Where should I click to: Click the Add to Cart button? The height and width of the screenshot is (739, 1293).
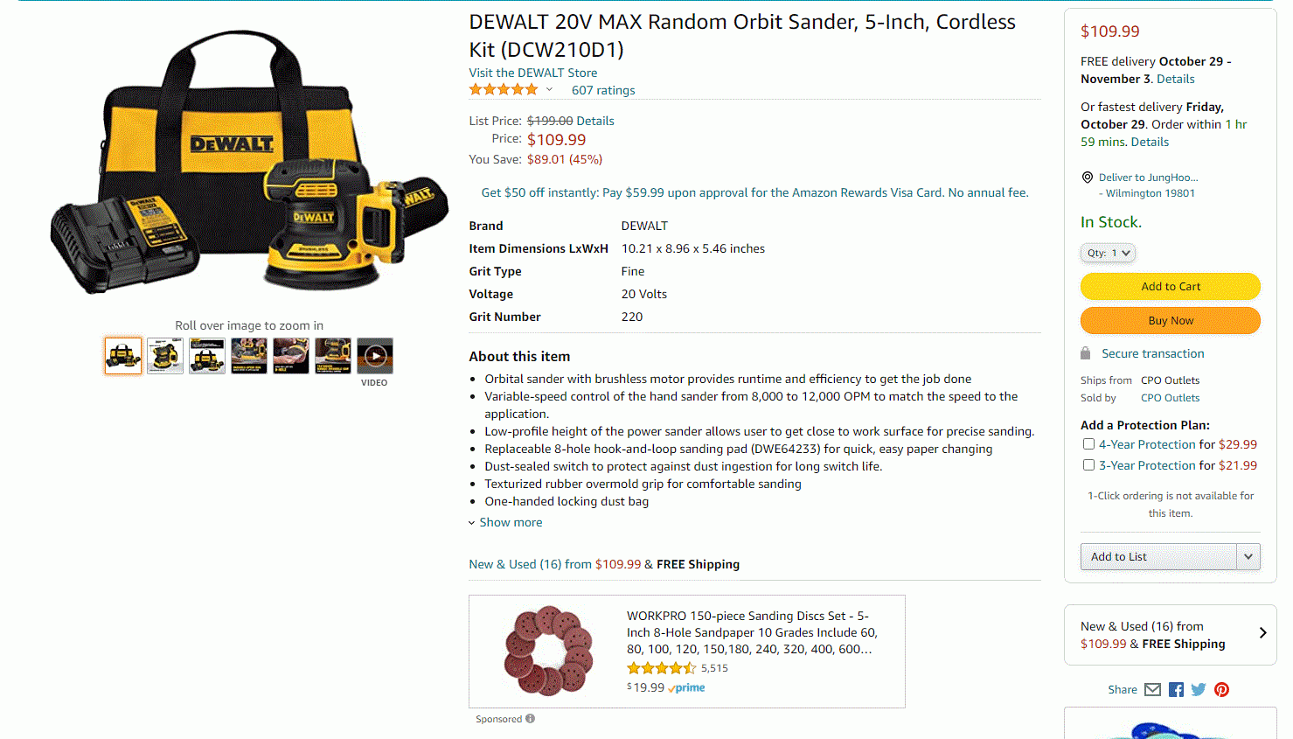(x=1170, y=286)
